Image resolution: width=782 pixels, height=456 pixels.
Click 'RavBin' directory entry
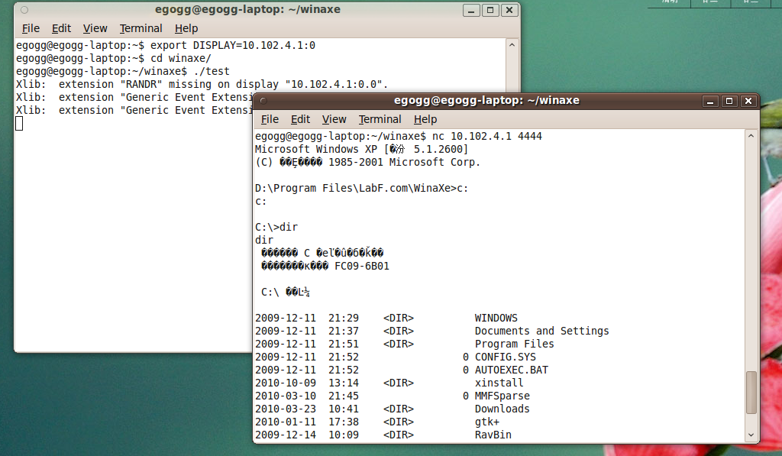[493, 435]
